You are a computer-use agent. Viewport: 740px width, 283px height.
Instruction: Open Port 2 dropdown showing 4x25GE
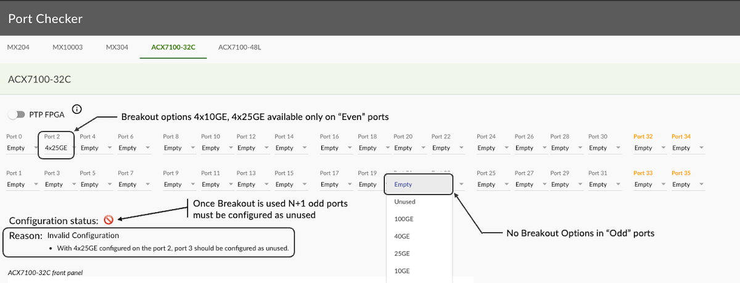[59, 148]
